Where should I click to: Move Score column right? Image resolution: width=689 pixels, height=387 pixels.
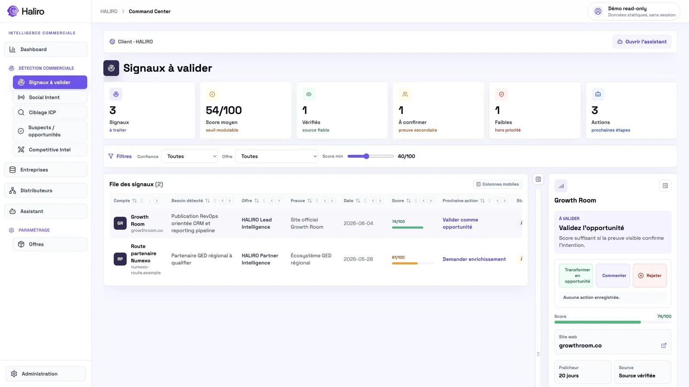(x=431, y=201)
